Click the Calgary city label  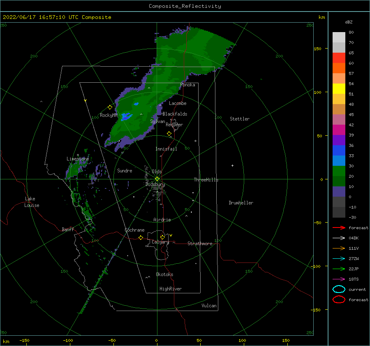click(x=160, y=242)
